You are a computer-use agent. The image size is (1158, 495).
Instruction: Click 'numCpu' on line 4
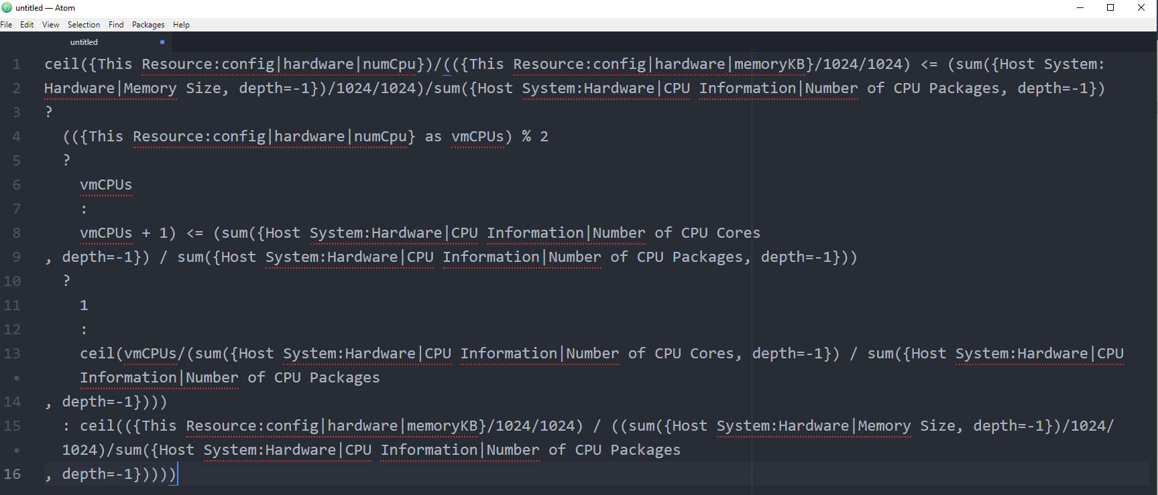point(380,137)
